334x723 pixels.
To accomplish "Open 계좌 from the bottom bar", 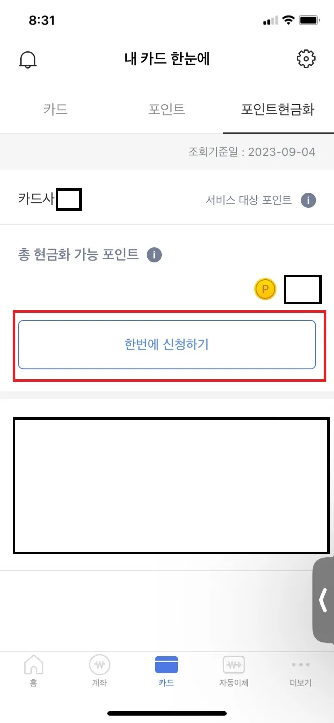I will coord(99,671).
